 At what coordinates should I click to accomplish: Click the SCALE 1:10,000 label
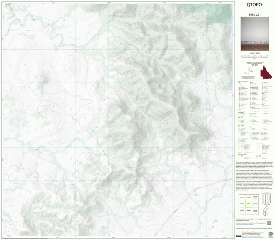[255, 53]
